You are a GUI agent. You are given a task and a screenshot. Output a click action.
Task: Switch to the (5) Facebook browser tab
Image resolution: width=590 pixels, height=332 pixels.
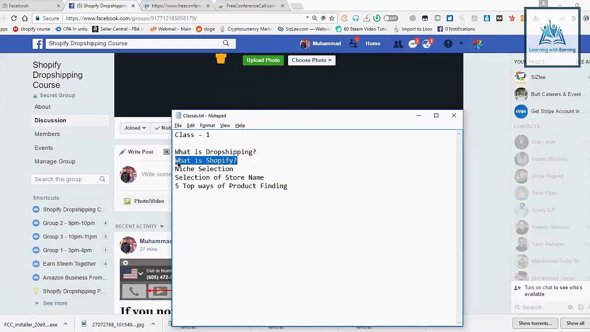click(x=30, y=6)
